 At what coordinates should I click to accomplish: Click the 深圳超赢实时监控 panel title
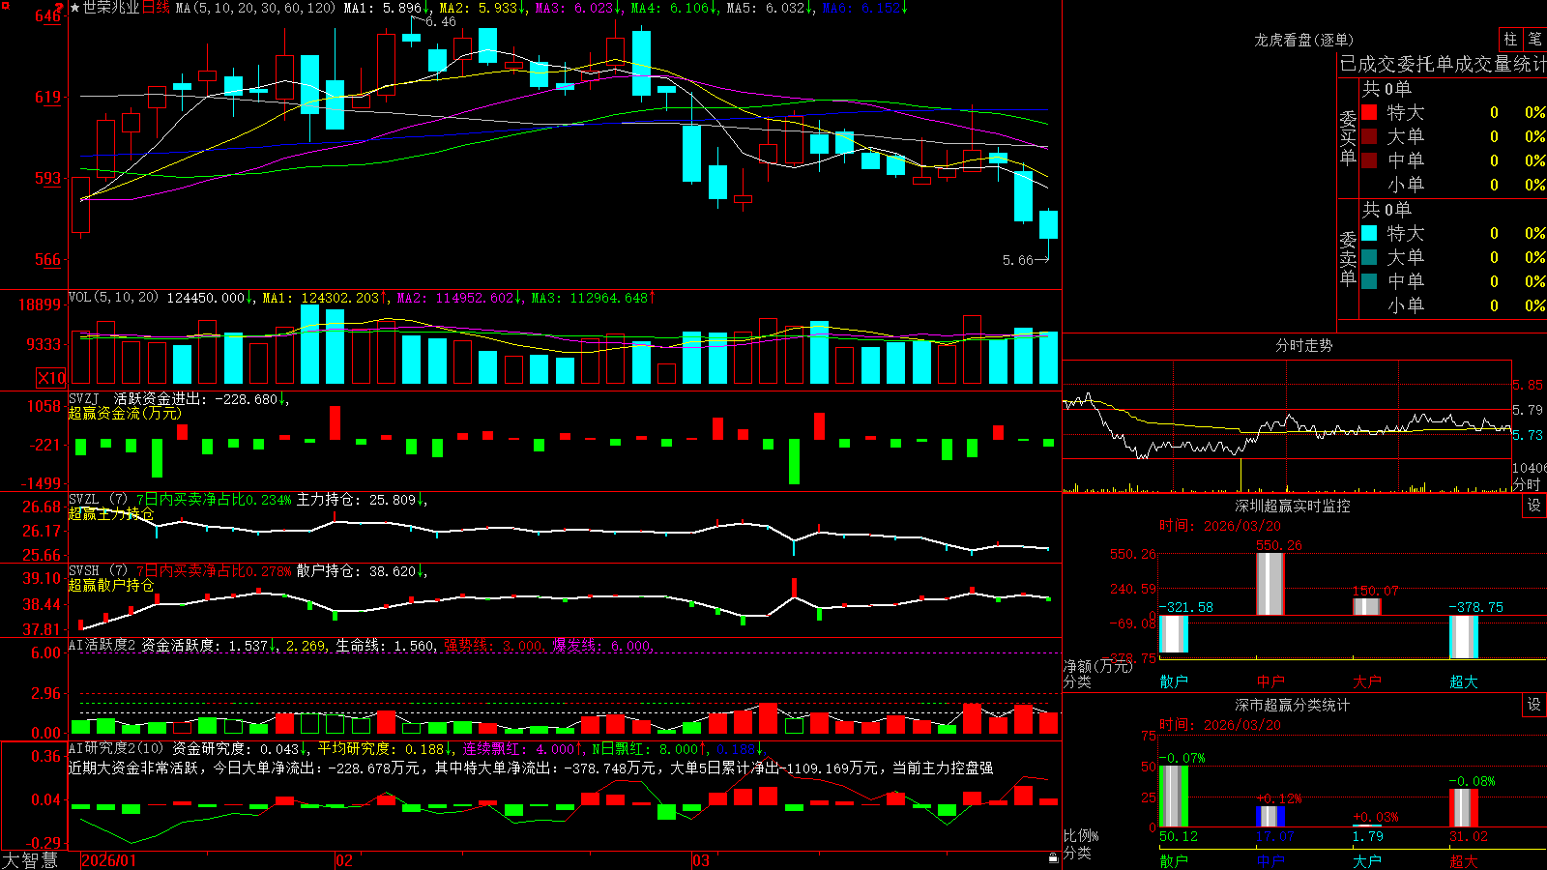[1293, 506]
